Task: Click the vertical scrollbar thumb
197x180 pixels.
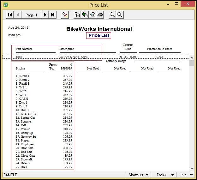Action: [192, 63]
